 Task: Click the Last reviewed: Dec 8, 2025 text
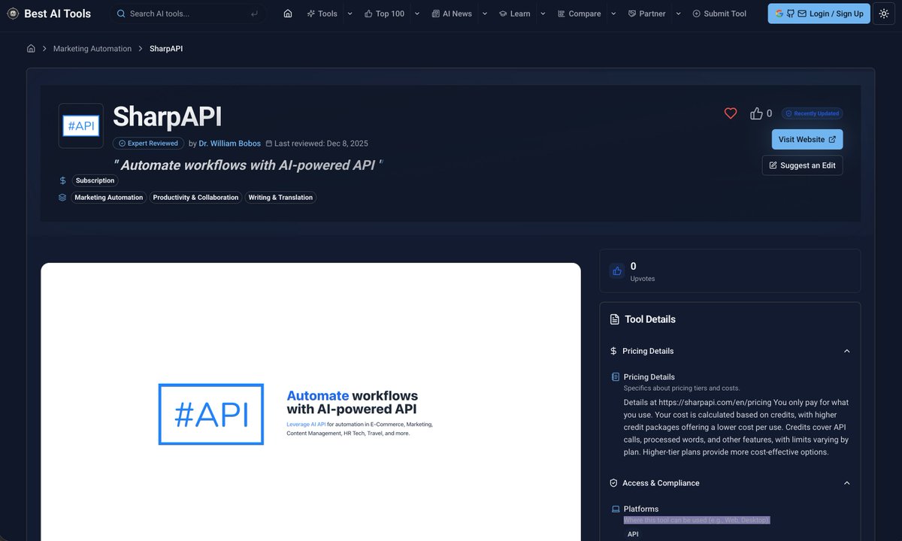coord(321,144)
